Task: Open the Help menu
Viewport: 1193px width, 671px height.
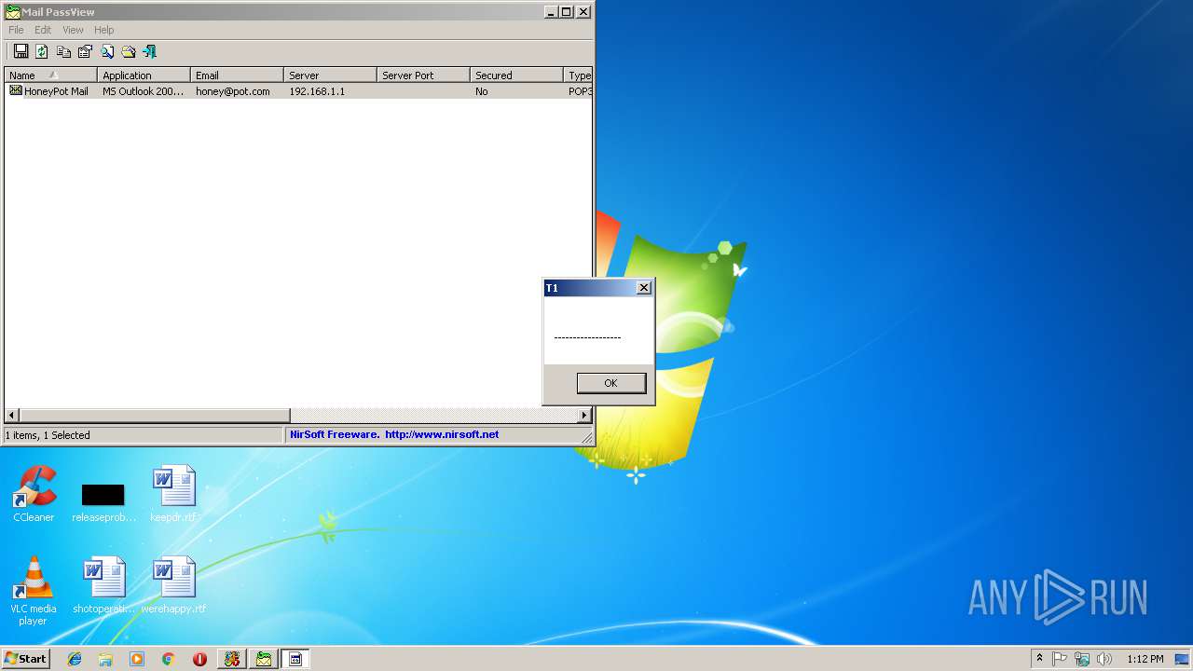Action: pos(103,30)
